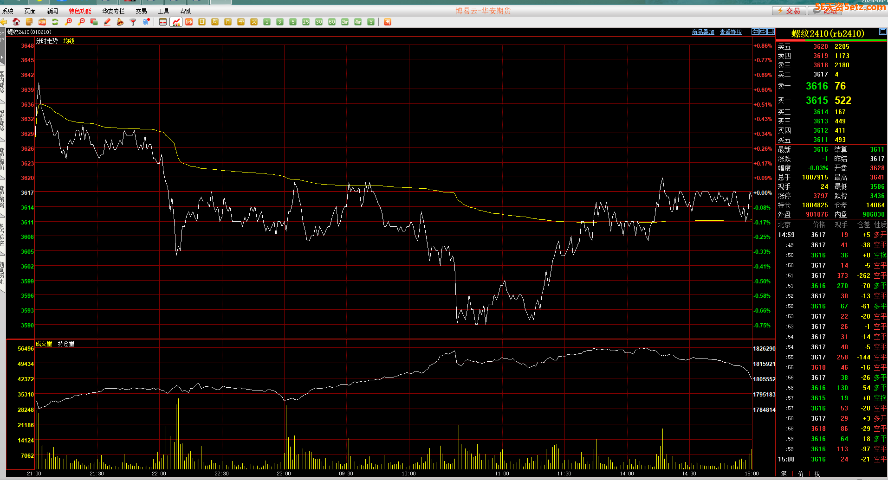Click the F10 info icon
The width and height of the screenshot is (888, 480).
[x=42, y=22]
